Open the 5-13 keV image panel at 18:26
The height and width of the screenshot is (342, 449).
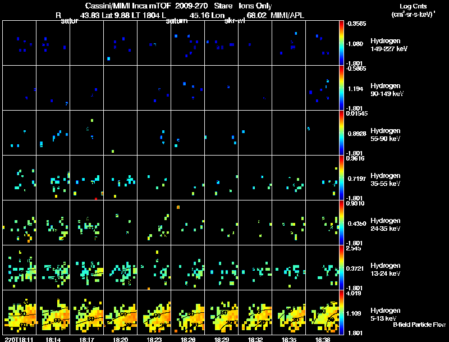click(188, 312)
